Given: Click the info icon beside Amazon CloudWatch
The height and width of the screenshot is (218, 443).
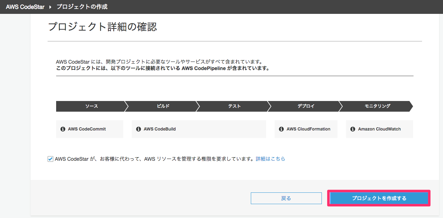Looking at the screenshot, I should pos(352,129).
